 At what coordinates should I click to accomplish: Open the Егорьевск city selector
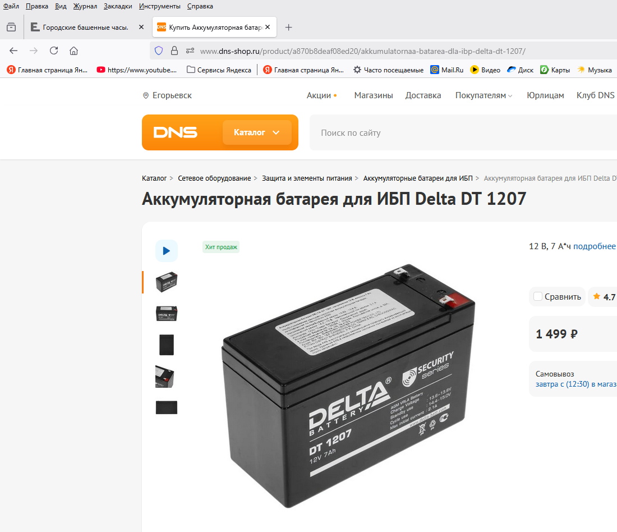click(x=167, y=95)
